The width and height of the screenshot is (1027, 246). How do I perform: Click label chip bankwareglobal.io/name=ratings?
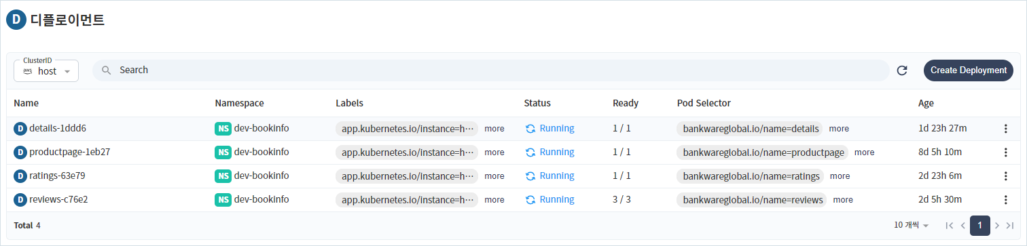[751, 176]
